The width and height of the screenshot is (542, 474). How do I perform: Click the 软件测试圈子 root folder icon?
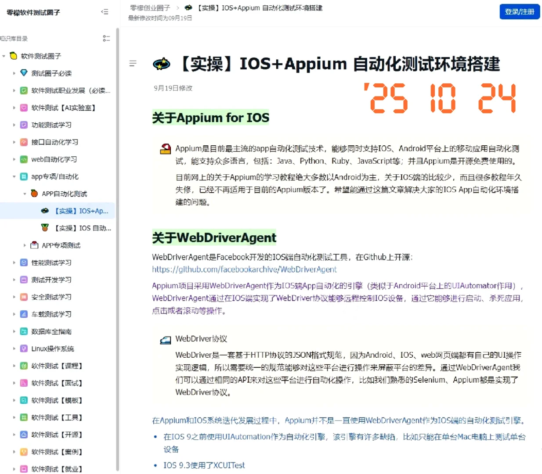[14, 56]
